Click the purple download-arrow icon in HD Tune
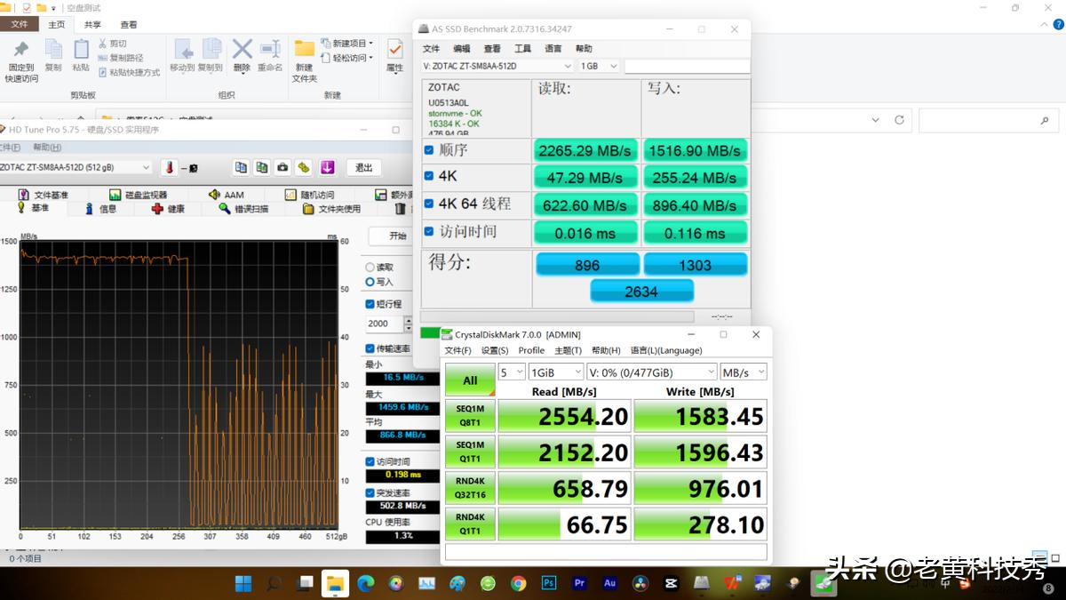Viewport: 1066px width, 600px height. [327, 167]
